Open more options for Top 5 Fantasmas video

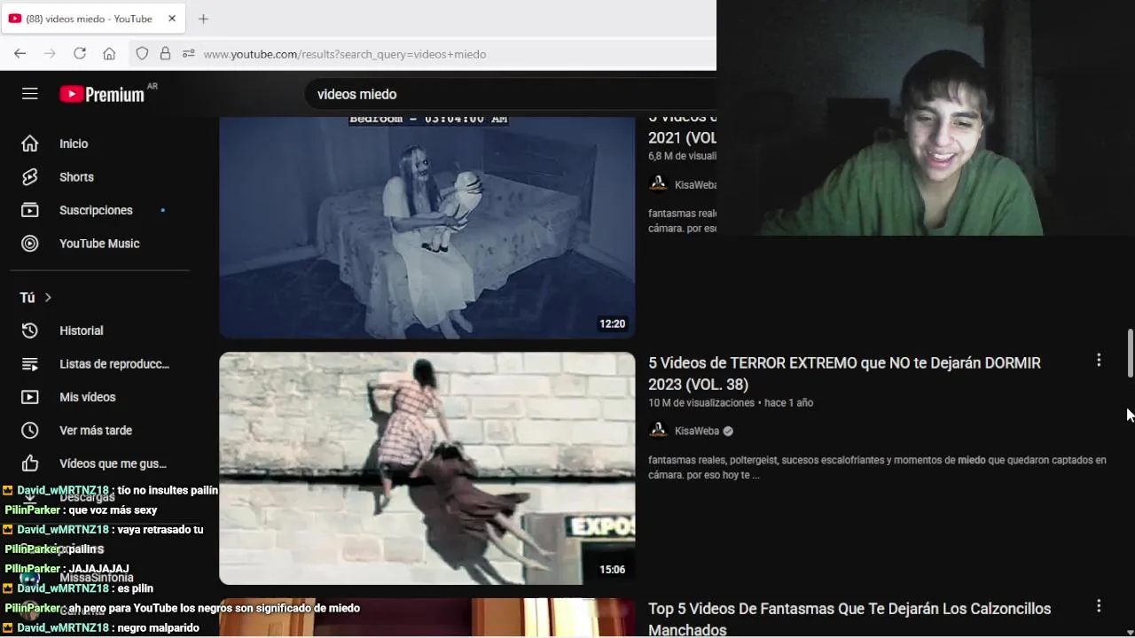(1099, 606)
